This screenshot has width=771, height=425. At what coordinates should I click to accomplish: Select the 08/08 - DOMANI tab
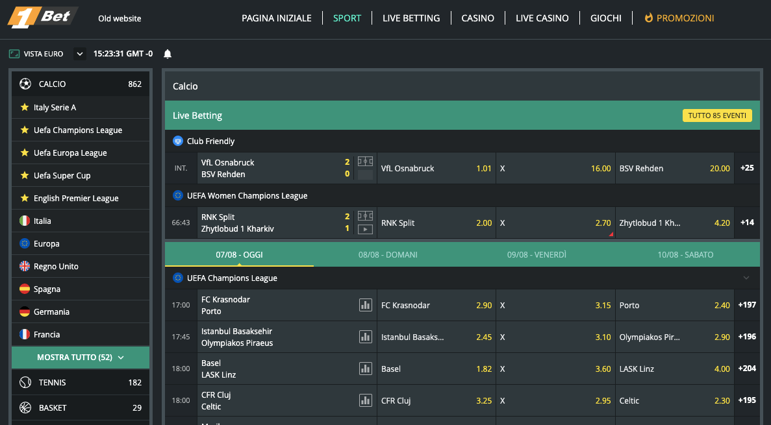(387, 254)
